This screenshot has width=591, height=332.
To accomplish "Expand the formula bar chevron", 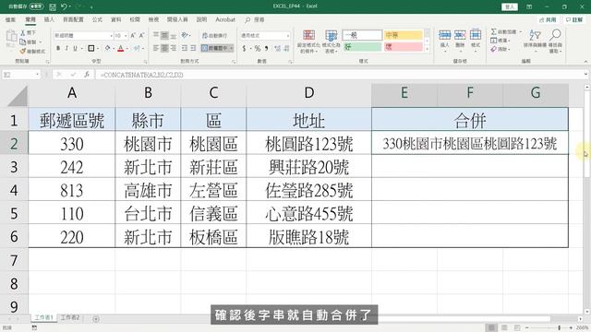I will (585, 75).
